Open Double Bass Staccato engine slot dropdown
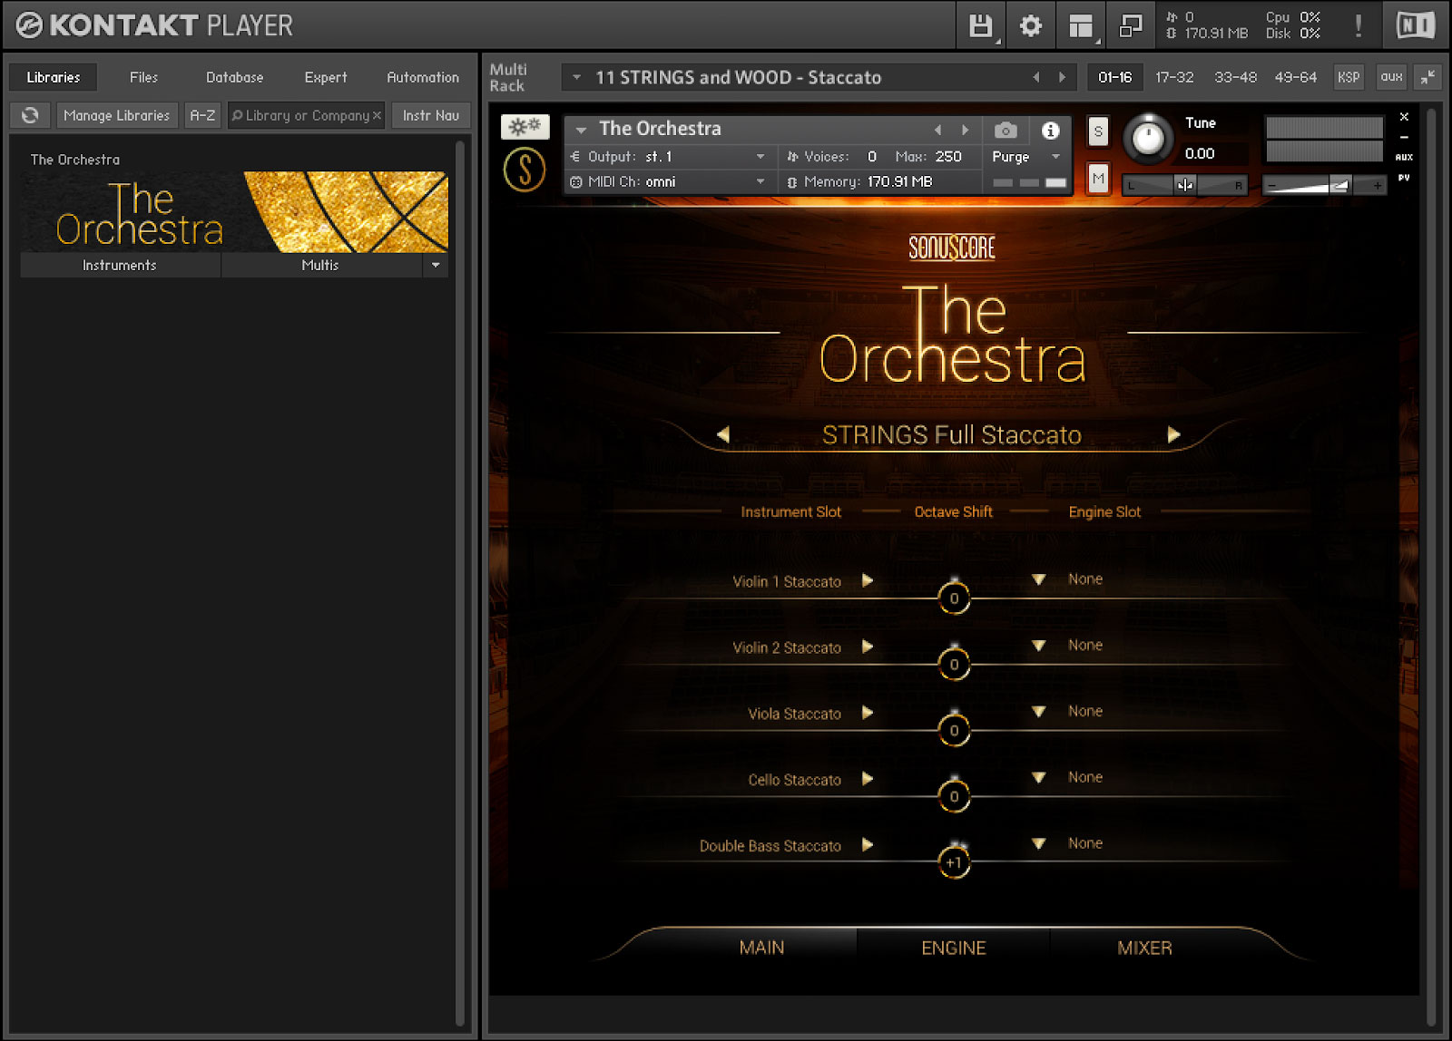Viewport: 1452px width, 1041px height. tap(1039, 844)
